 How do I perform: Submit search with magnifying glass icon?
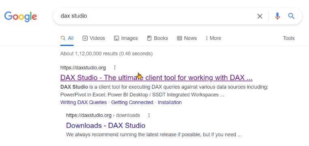[x=291, y=16]
